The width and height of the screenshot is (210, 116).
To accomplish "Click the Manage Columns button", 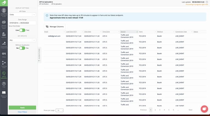I will [55, 27].
